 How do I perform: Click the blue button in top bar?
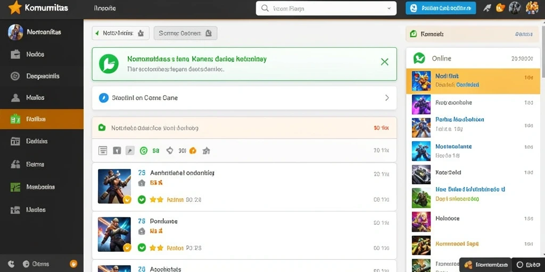440,8
